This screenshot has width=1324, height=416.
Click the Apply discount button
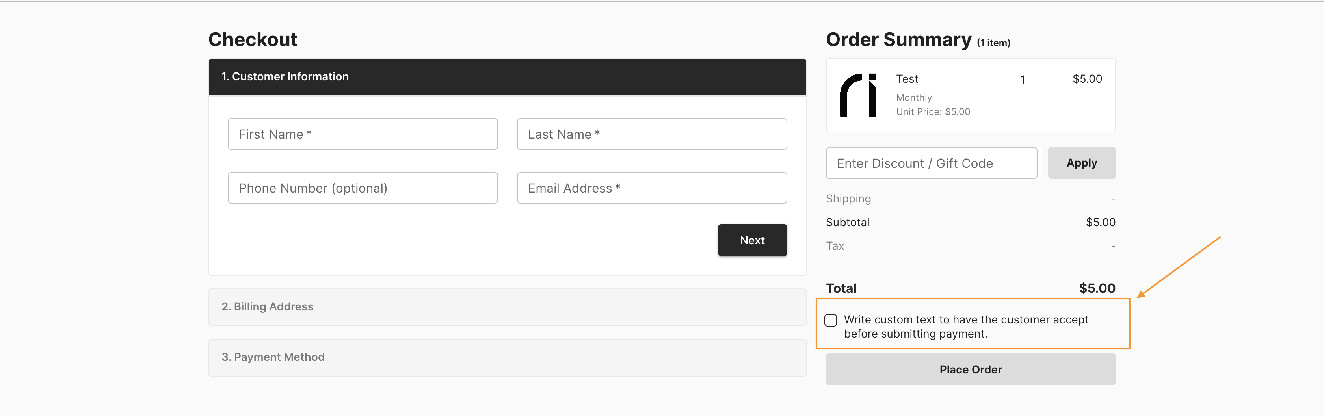pyautogui.click(x=1081, y=163)
